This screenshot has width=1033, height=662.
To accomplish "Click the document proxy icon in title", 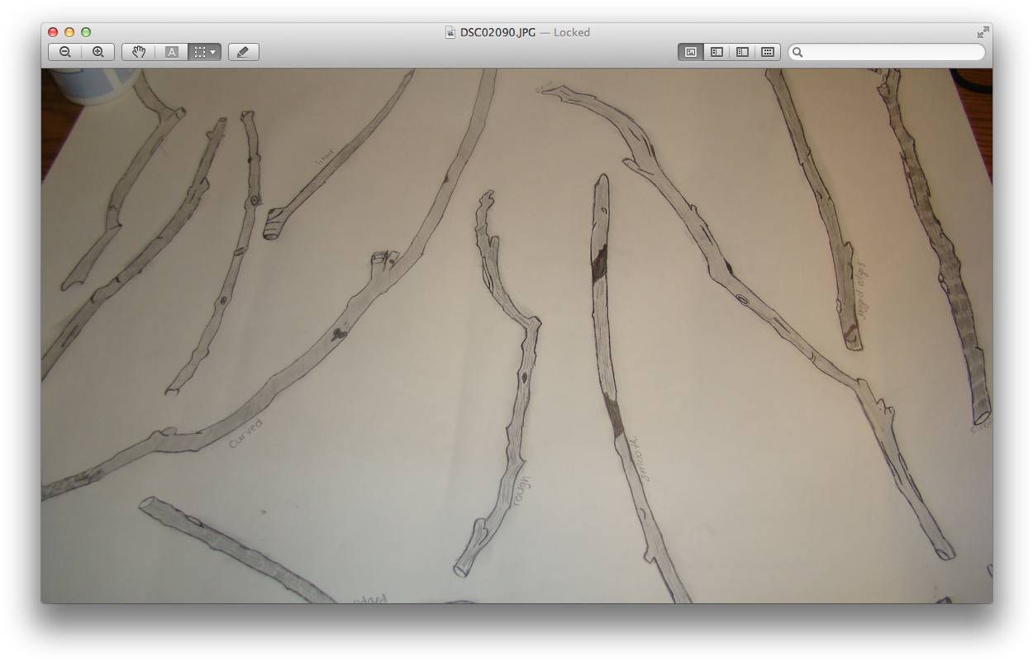I will 450,32.
